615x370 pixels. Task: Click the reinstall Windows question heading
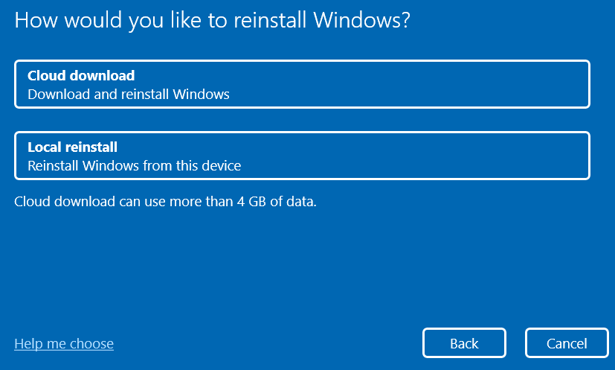click(213, 21)
